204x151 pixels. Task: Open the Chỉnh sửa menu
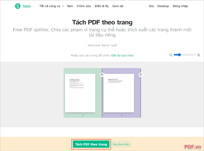[x=84, y=6]
